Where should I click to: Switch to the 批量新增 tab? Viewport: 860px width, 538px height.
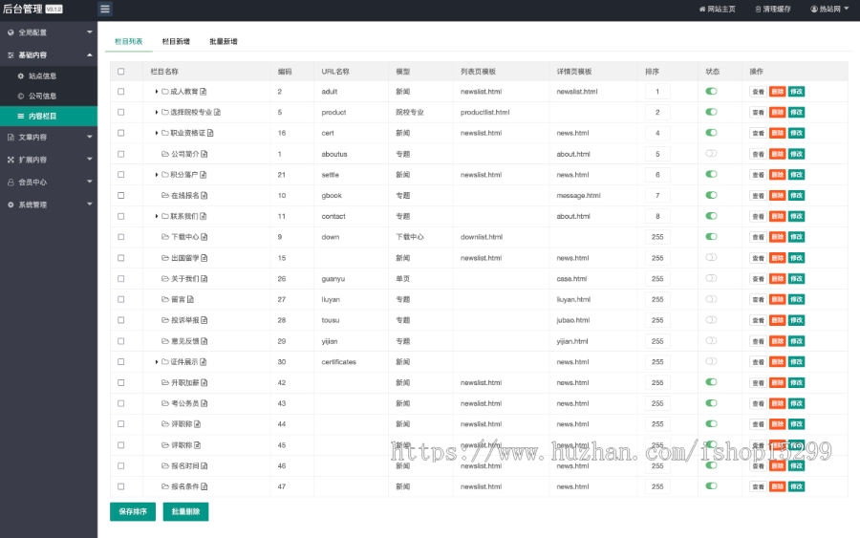224,42
